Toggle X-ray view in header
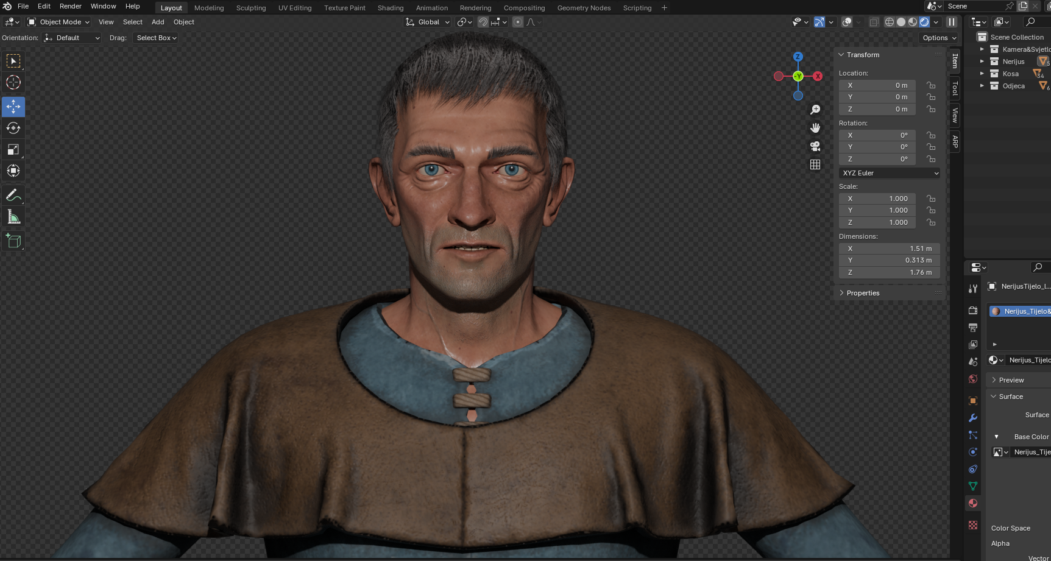 pyautogui.click(x=874, y=22)
